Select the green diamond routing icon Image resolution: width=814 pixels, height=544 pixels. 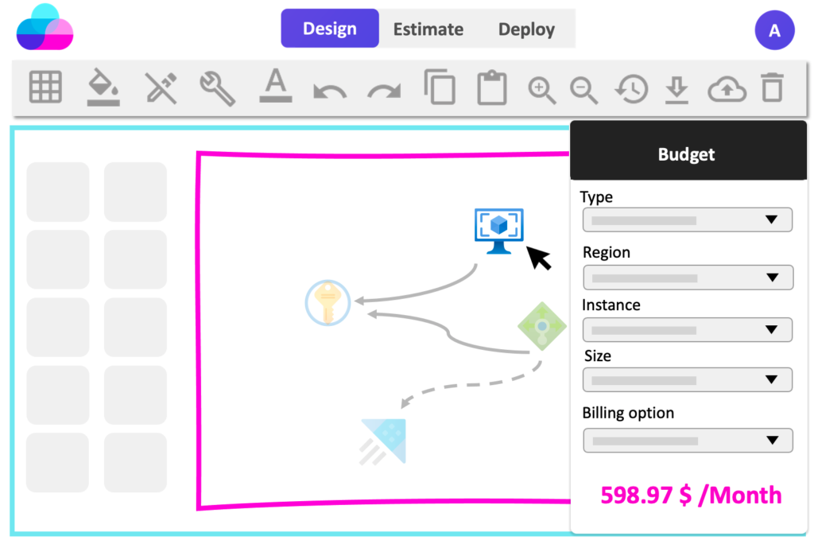point(542,326)
